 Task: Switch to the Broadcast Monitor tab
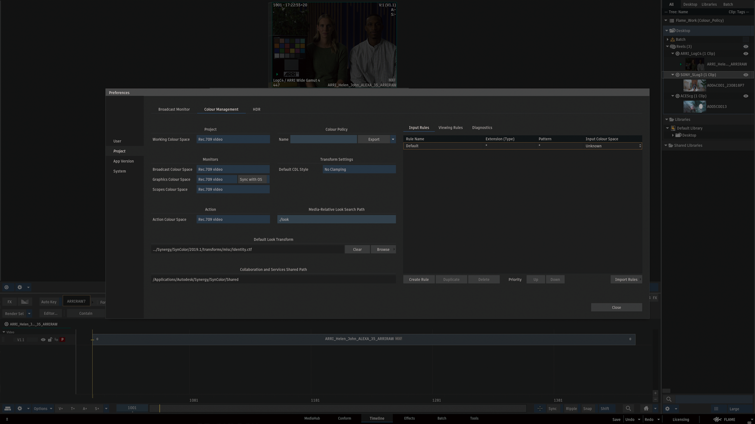click(174, 109)
